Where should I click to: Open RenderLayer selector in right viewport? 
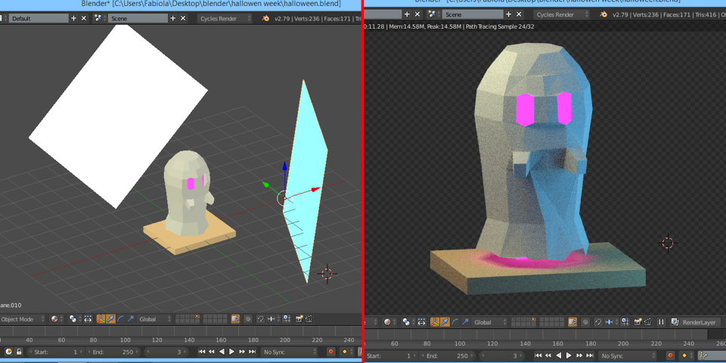tap(696, 322)
